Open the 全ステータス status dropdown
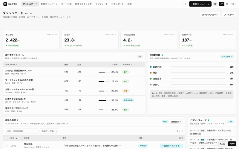 [49, 131]
